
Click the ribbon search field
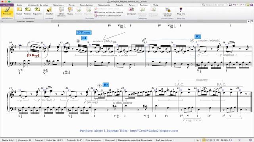214,5
